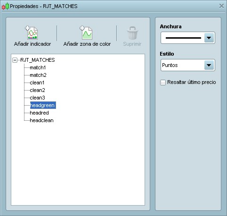Open the Estilo dropdown arrow

click(209, 65)
